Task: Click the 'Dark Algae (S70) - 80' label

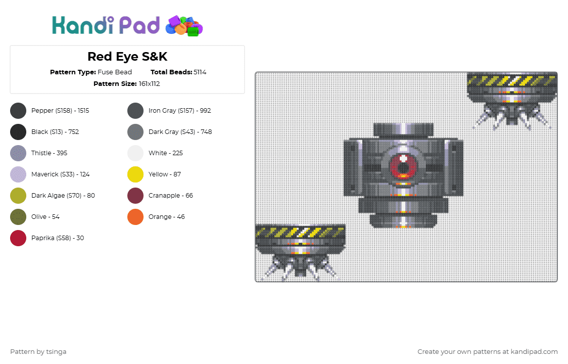Action: (x=63, y=196)
